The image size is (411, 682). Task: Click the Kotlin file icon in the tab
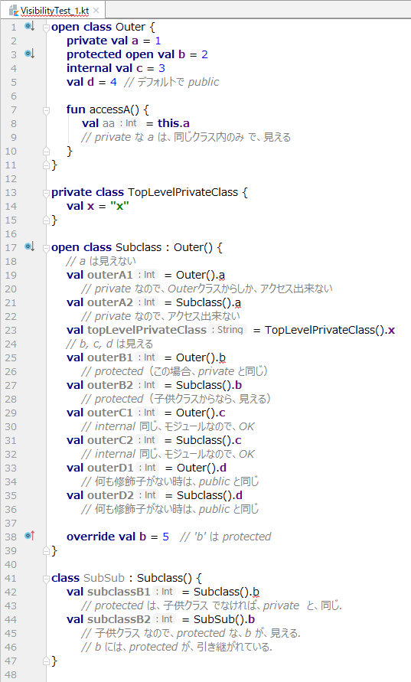(14, 10)
